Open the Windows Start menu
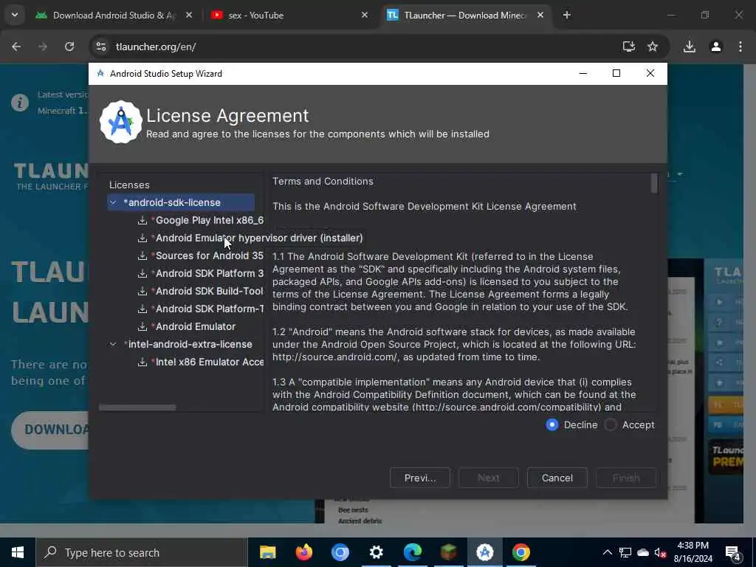 (18, 552)
